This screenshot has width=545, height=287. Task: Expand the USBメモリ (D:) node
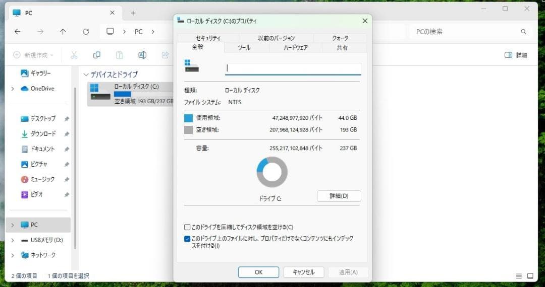point(13,240)
